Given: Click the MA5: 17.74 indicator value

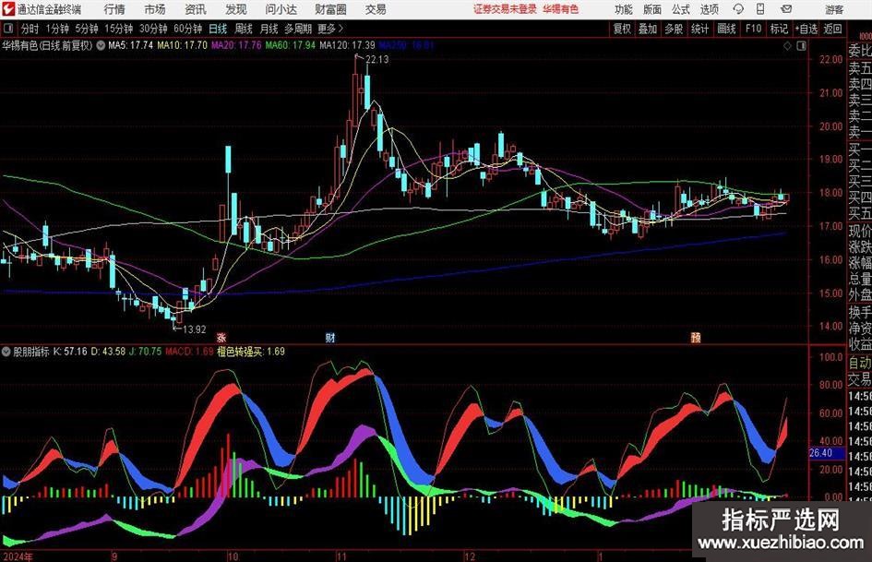Looking at the screenshot, I should (131, 45).
